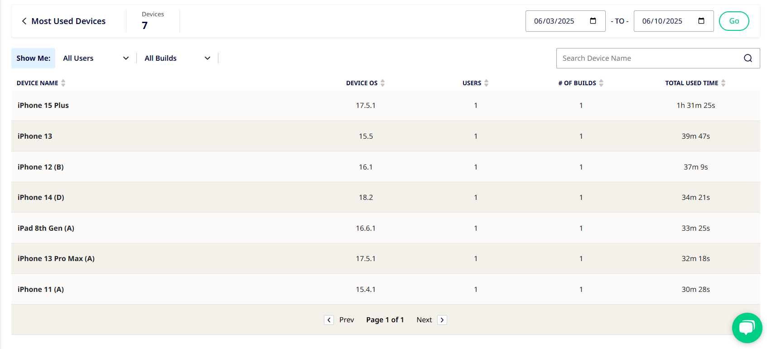
Task: Select the iPhone 11 (A) device name
Action: [41, 289]
